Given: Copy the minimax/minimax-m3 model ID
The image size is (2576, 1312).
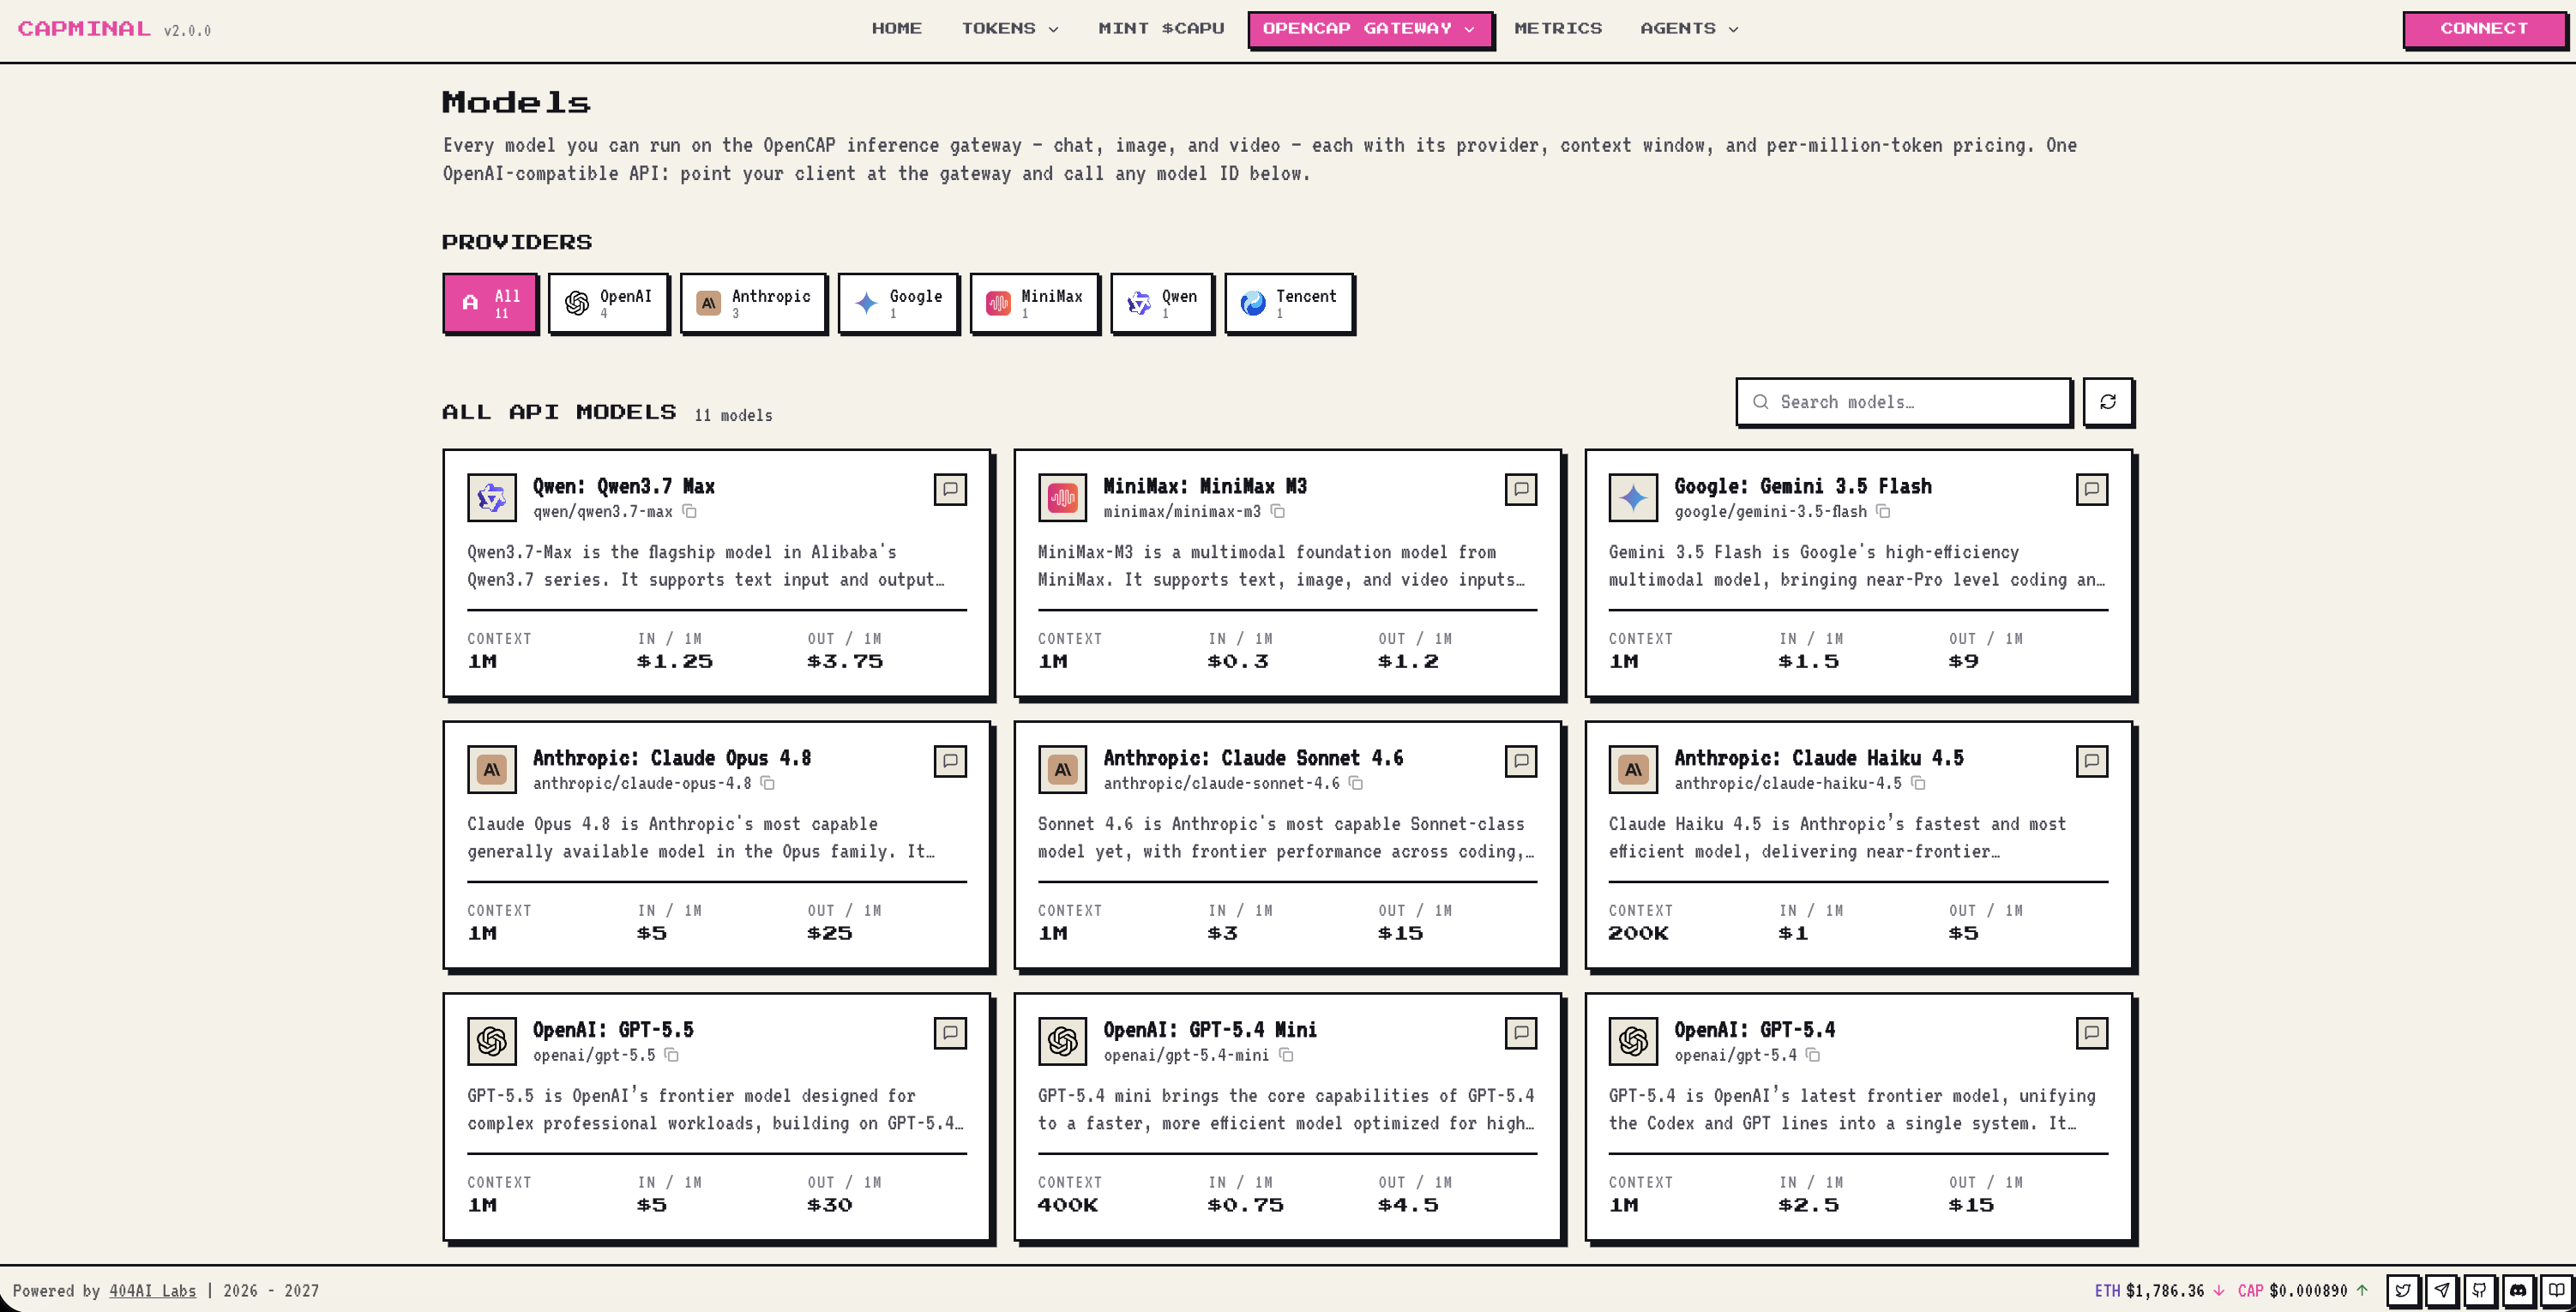Looking at the screenshot, I should pos(1278,511).
